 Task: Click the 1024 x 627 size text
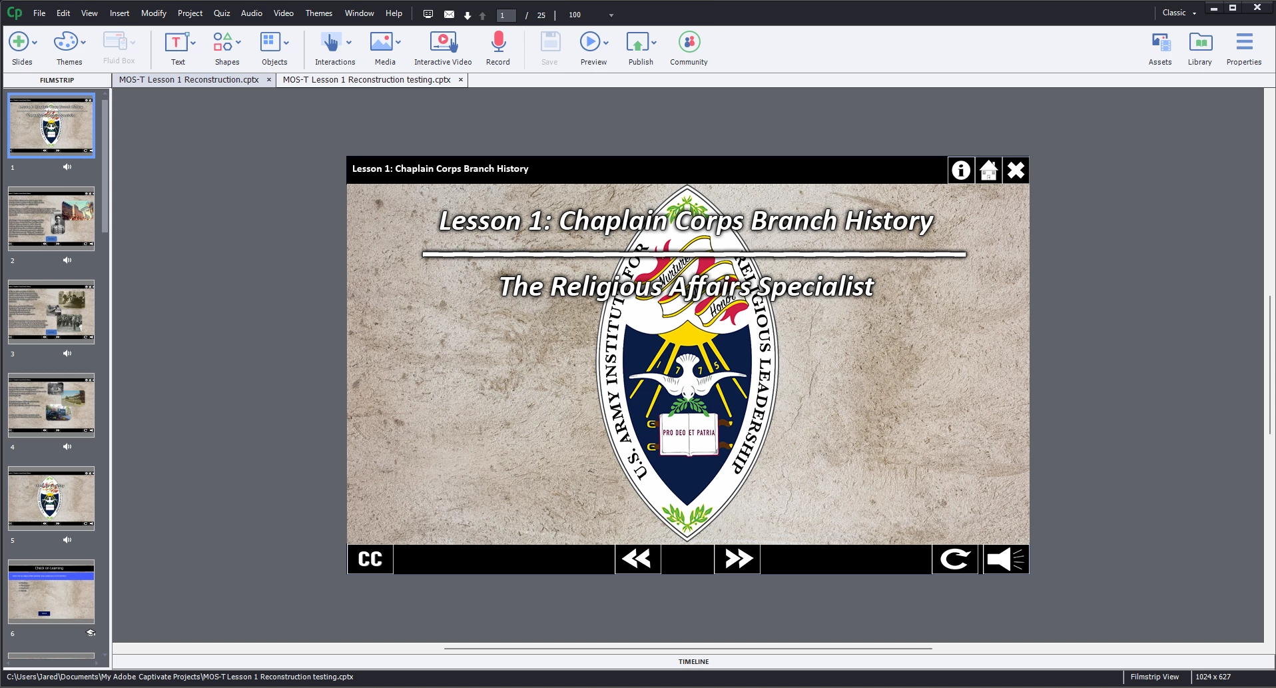(1213, 677)
